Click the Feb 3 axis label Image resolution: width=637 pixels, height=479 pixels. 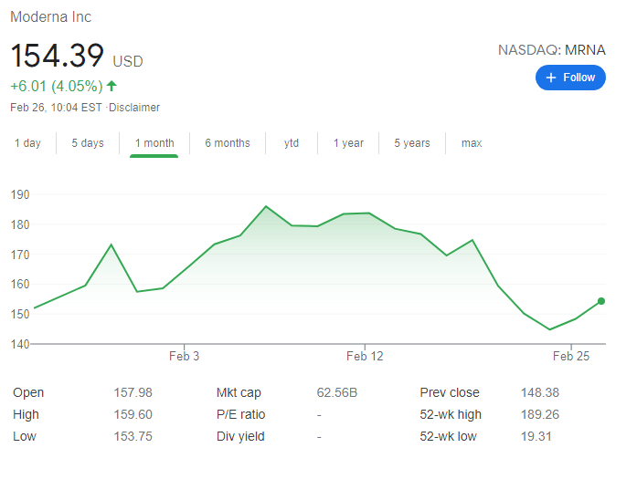(x=184, y=356)
